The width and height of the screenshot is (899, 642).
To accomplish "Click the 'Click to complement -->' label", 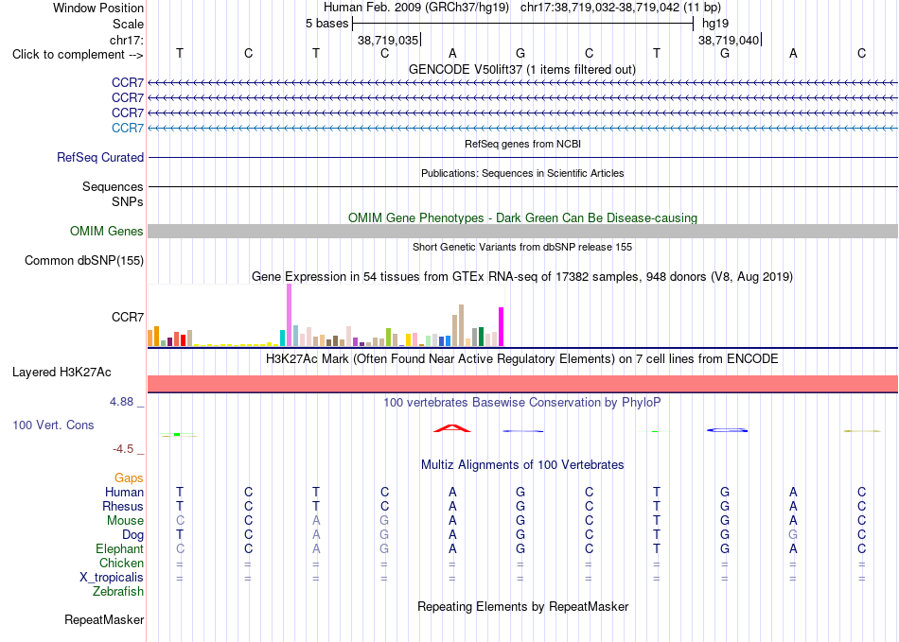I will tap(78, 55).
